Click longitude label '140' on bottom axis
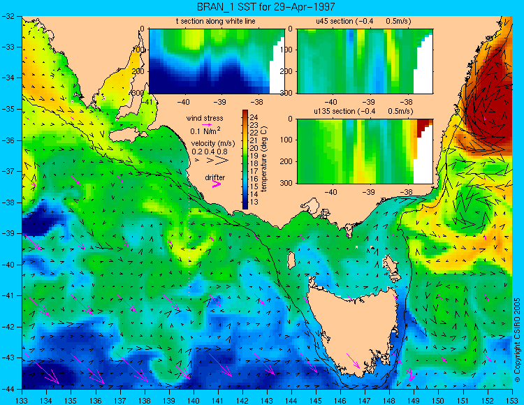 coord(194,400)
